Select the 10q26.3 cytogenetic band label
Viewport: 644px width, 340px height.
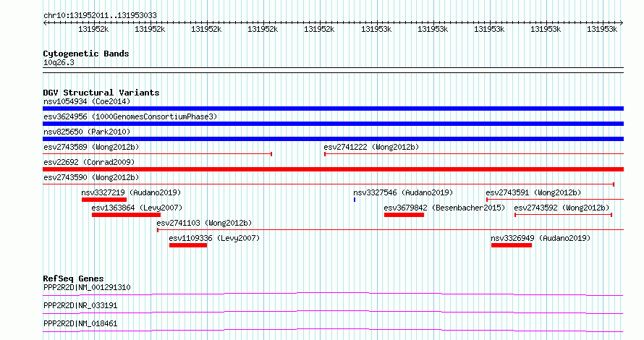coord(59,62)
